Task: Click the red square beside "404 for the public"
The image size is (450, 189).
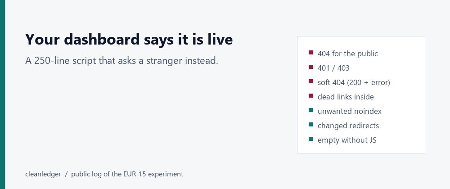Action: (x=310, y=53)
